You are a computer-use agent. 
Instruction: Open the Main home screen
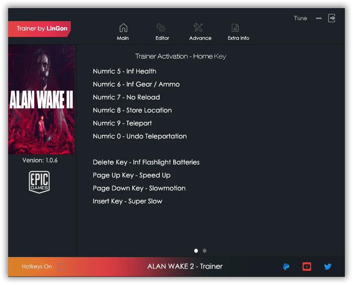tap(123, 31)
